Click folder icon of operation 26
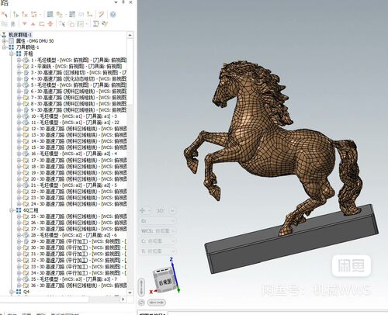This screenshot has height=315, width=388. click(26, 223)
